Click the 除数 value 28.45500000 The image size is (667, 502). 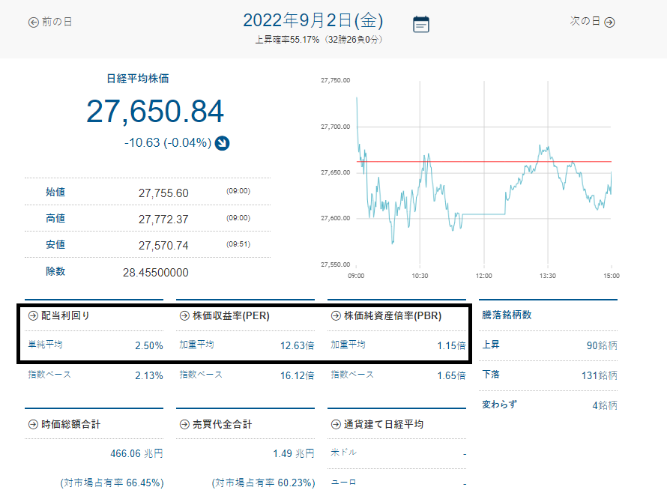(x=156, y=272)
